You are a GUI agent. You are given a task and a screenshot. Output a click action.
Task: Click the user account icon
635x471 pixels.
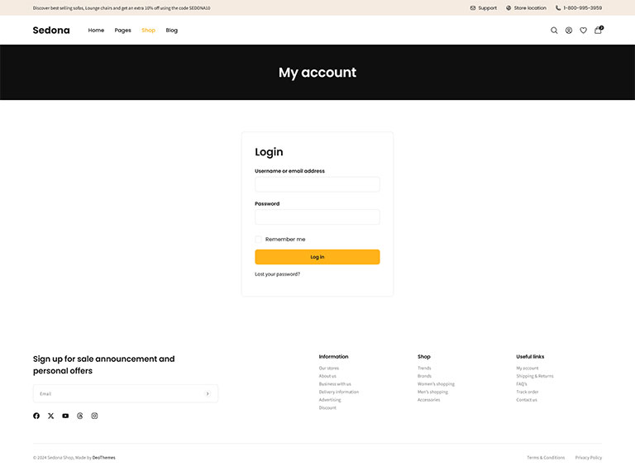click(x=569, y=31)
